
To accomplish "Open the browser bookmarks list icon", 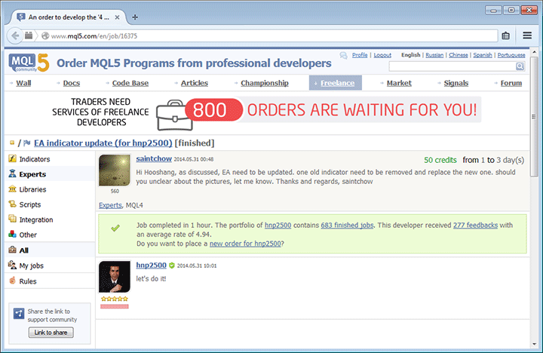I will coord(505,35).
